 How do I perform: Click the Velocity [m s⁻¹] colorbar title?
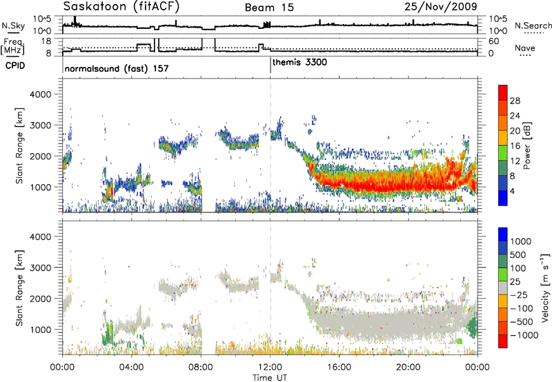[x=545, y=288]
